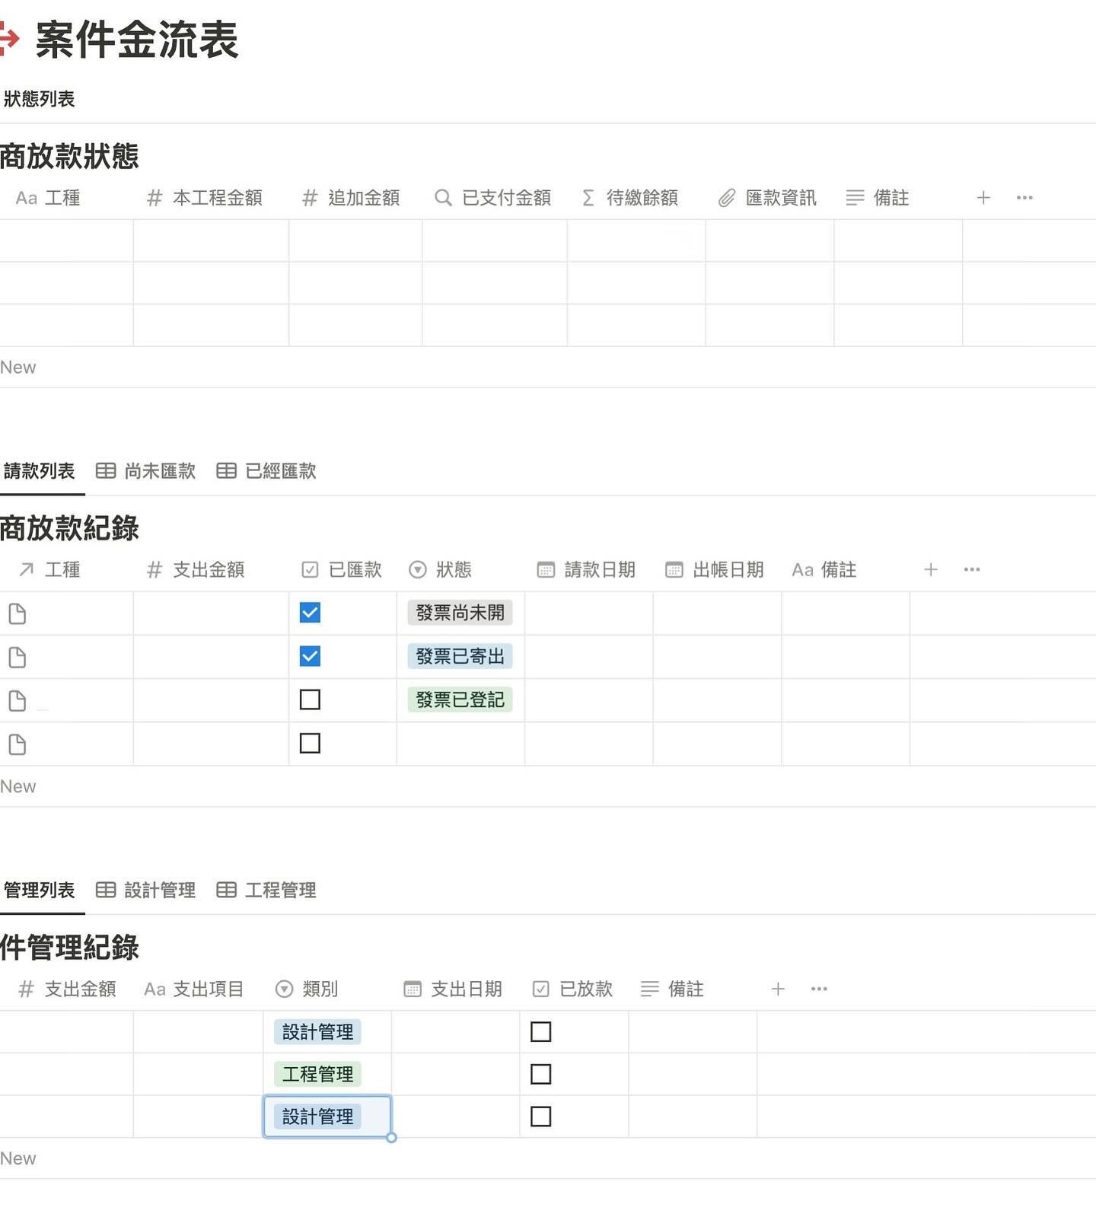Image resolution: width=1096 pixels, height=1214 pixels.
Task: Click the 支出項目 column header
Action: 194,989
